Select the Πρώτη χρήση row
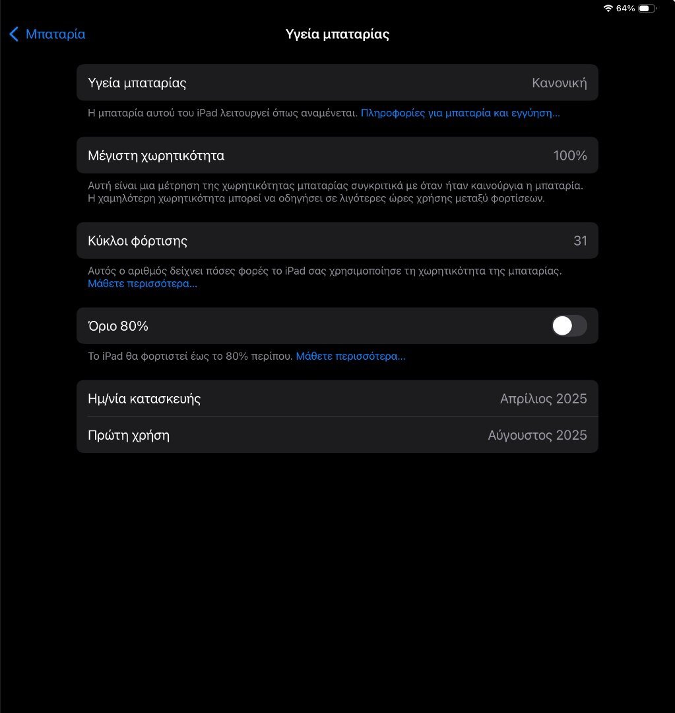Screen dimensions: 675x713 337,434
